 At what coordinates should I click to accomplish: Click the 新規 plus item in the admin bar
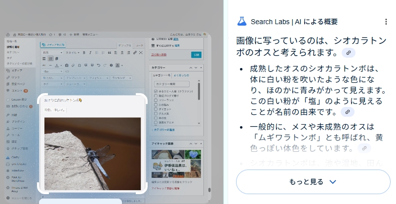(74, 34)
